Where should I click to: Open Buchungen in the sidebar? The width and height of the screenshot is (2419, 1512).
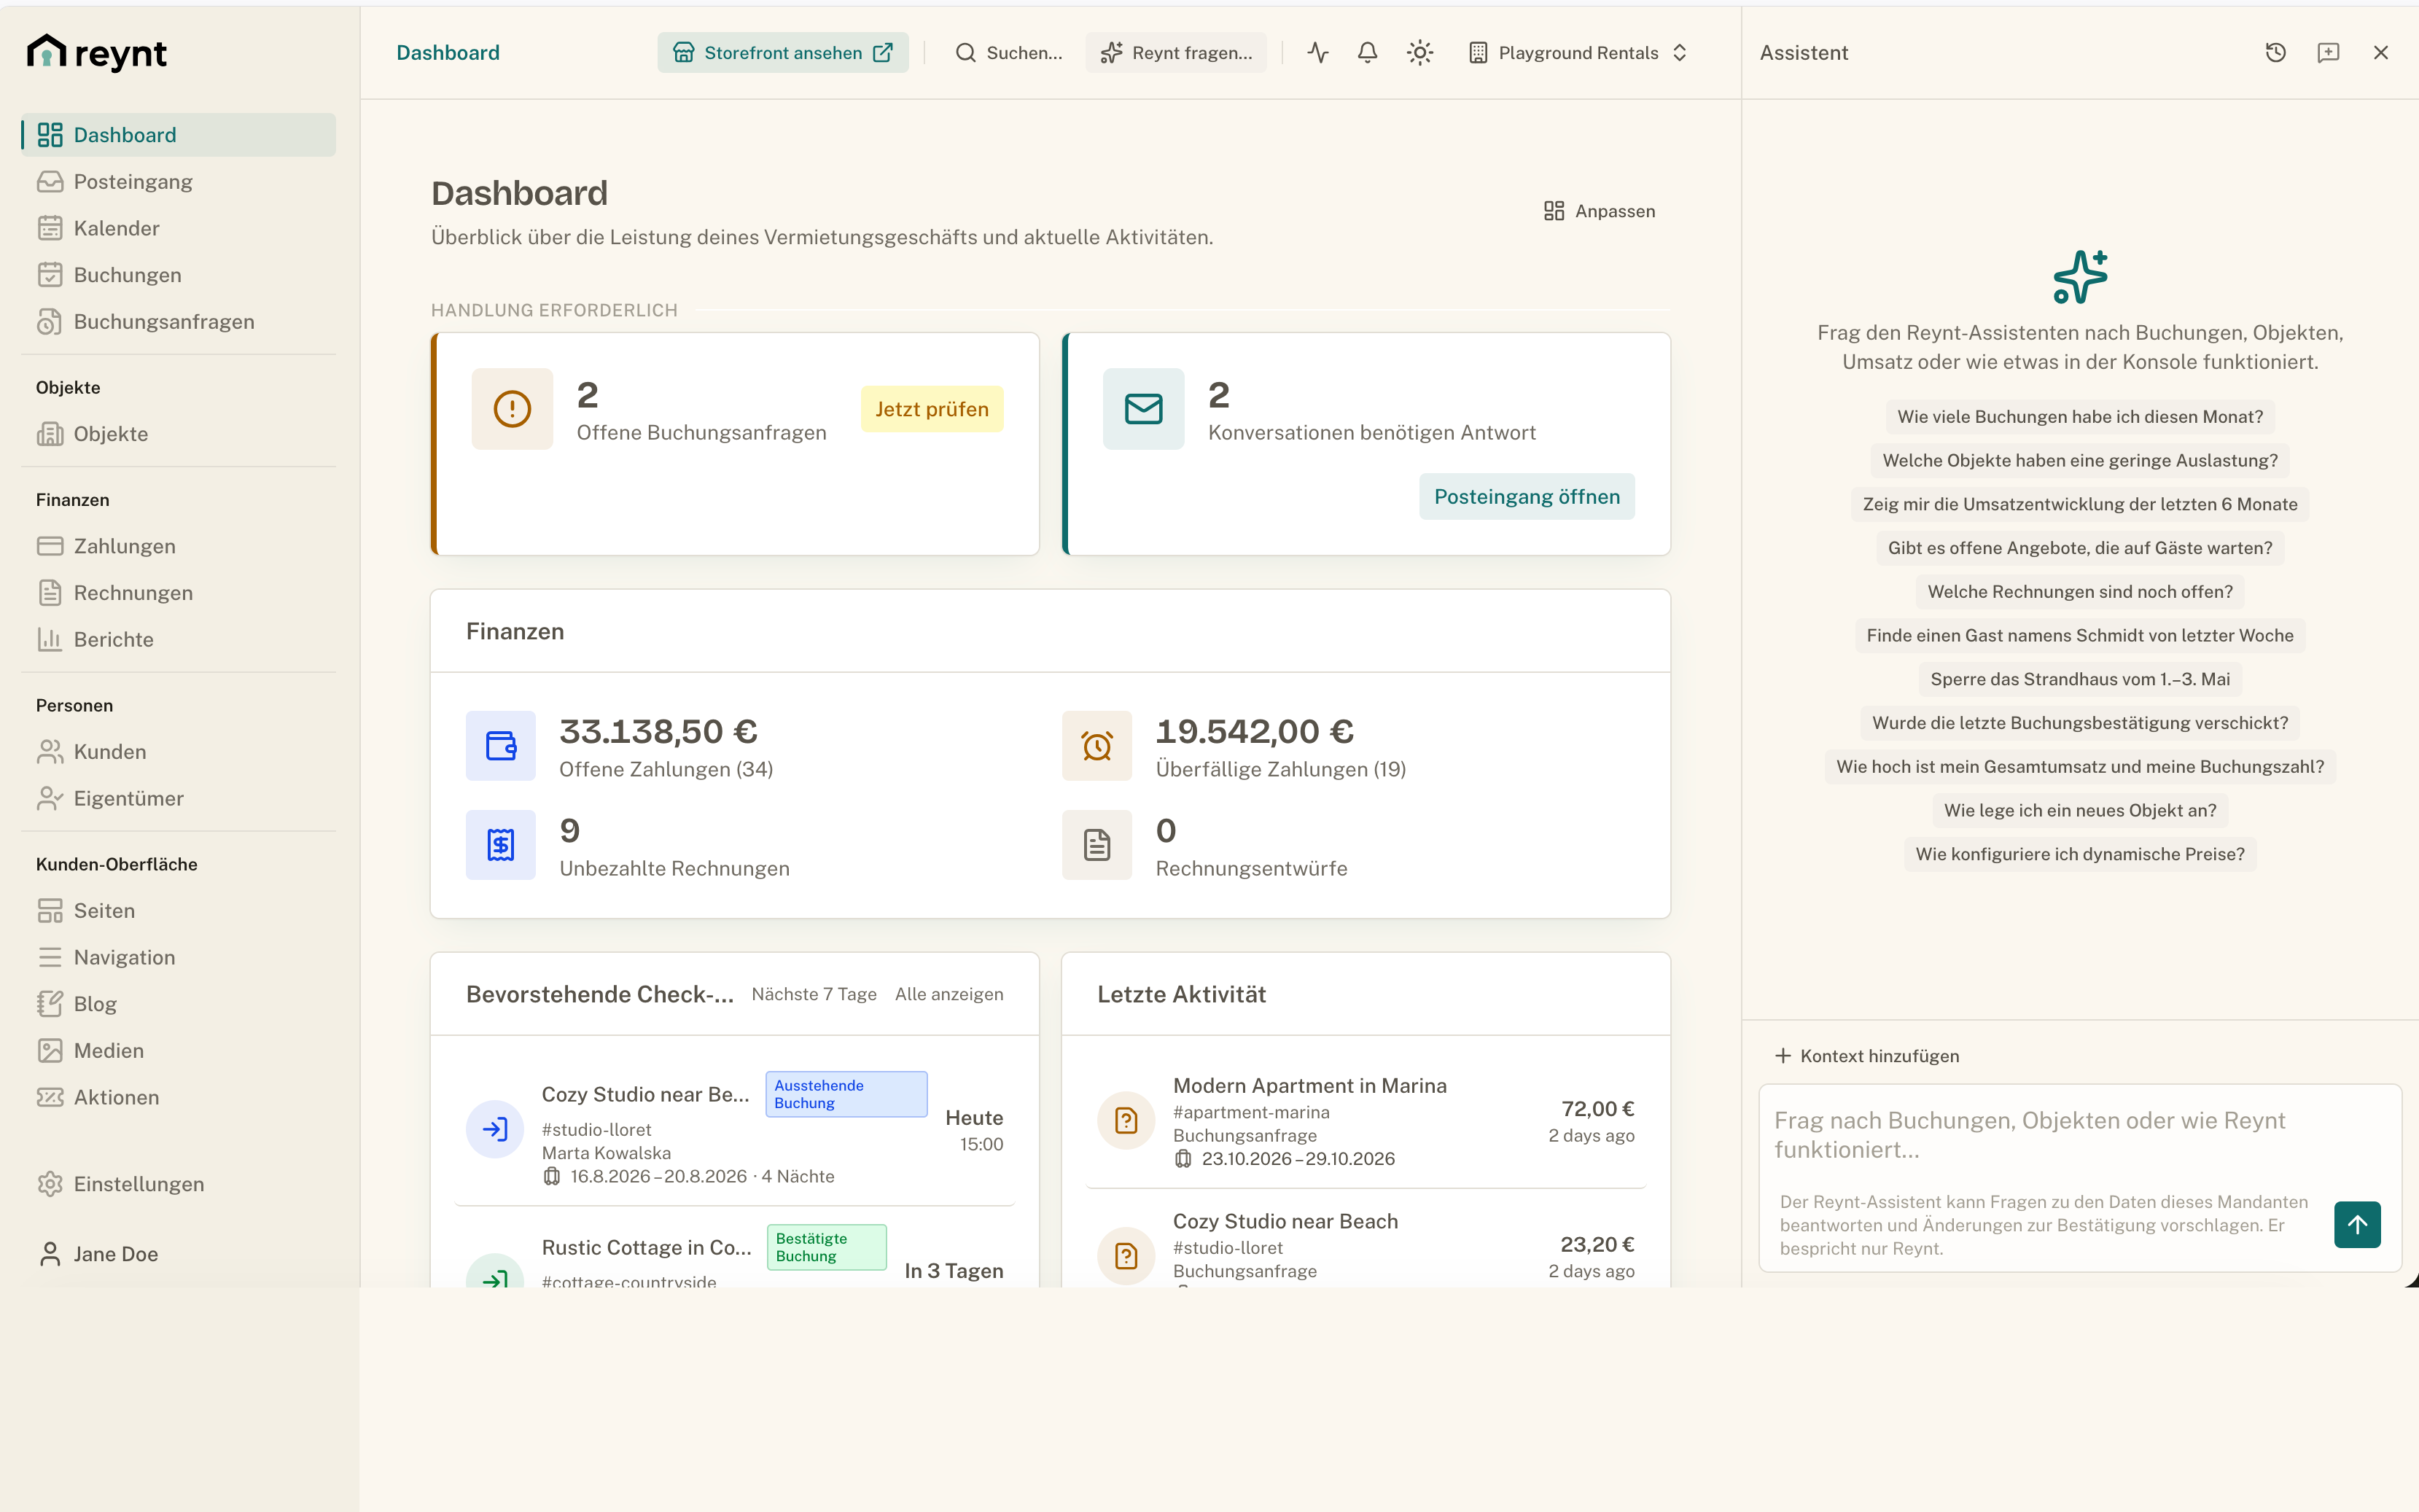pyautogui.click(x=179, y=275)
